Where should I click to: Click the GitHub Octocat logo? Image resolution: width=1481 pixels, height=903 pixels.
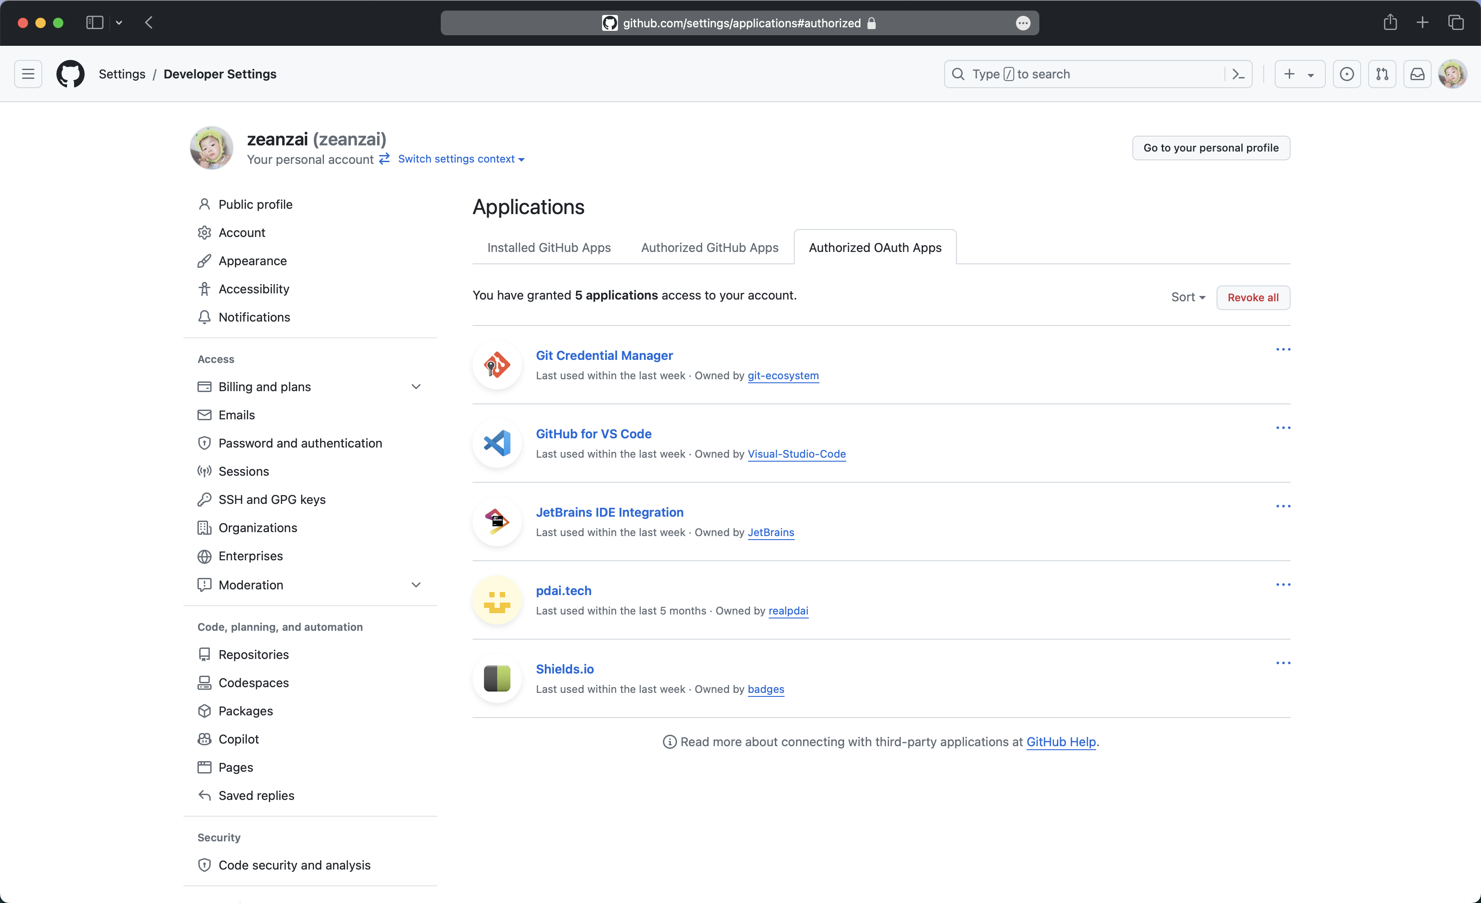pyautogui.click(x=71, y=74)
